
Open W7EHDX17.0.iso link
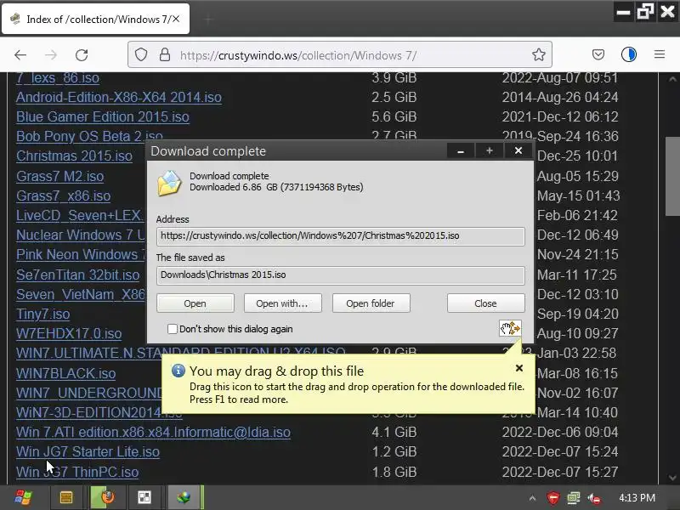pyautogui.click(x=69, y=333)
